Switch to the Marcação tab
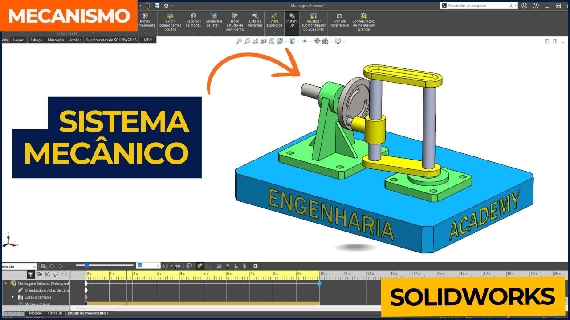The height and width of the screenshot is (320, 570). point(56,40)
